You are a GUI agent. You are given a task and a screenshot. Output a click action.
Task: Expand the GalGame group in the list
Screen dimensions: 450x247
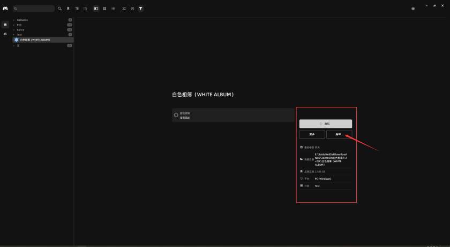(x=14, y=20)
